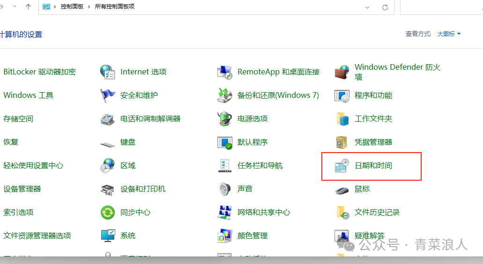This screenshot has height=264, width=483.
Task: Click the 网络和共享中心 text label
Action: 264,213
